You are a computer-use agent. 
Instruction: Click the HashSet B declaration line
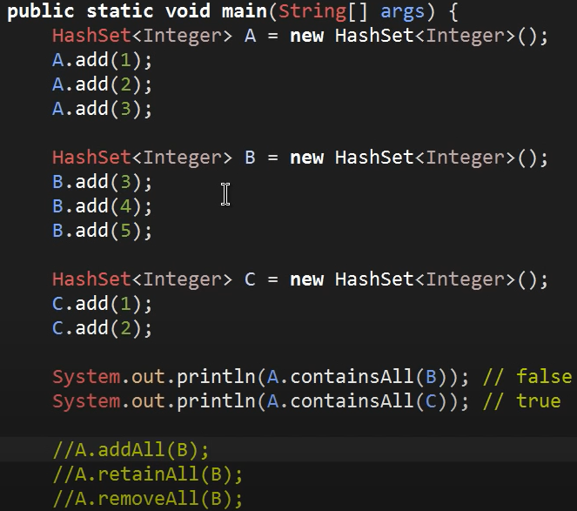[300, 158]
